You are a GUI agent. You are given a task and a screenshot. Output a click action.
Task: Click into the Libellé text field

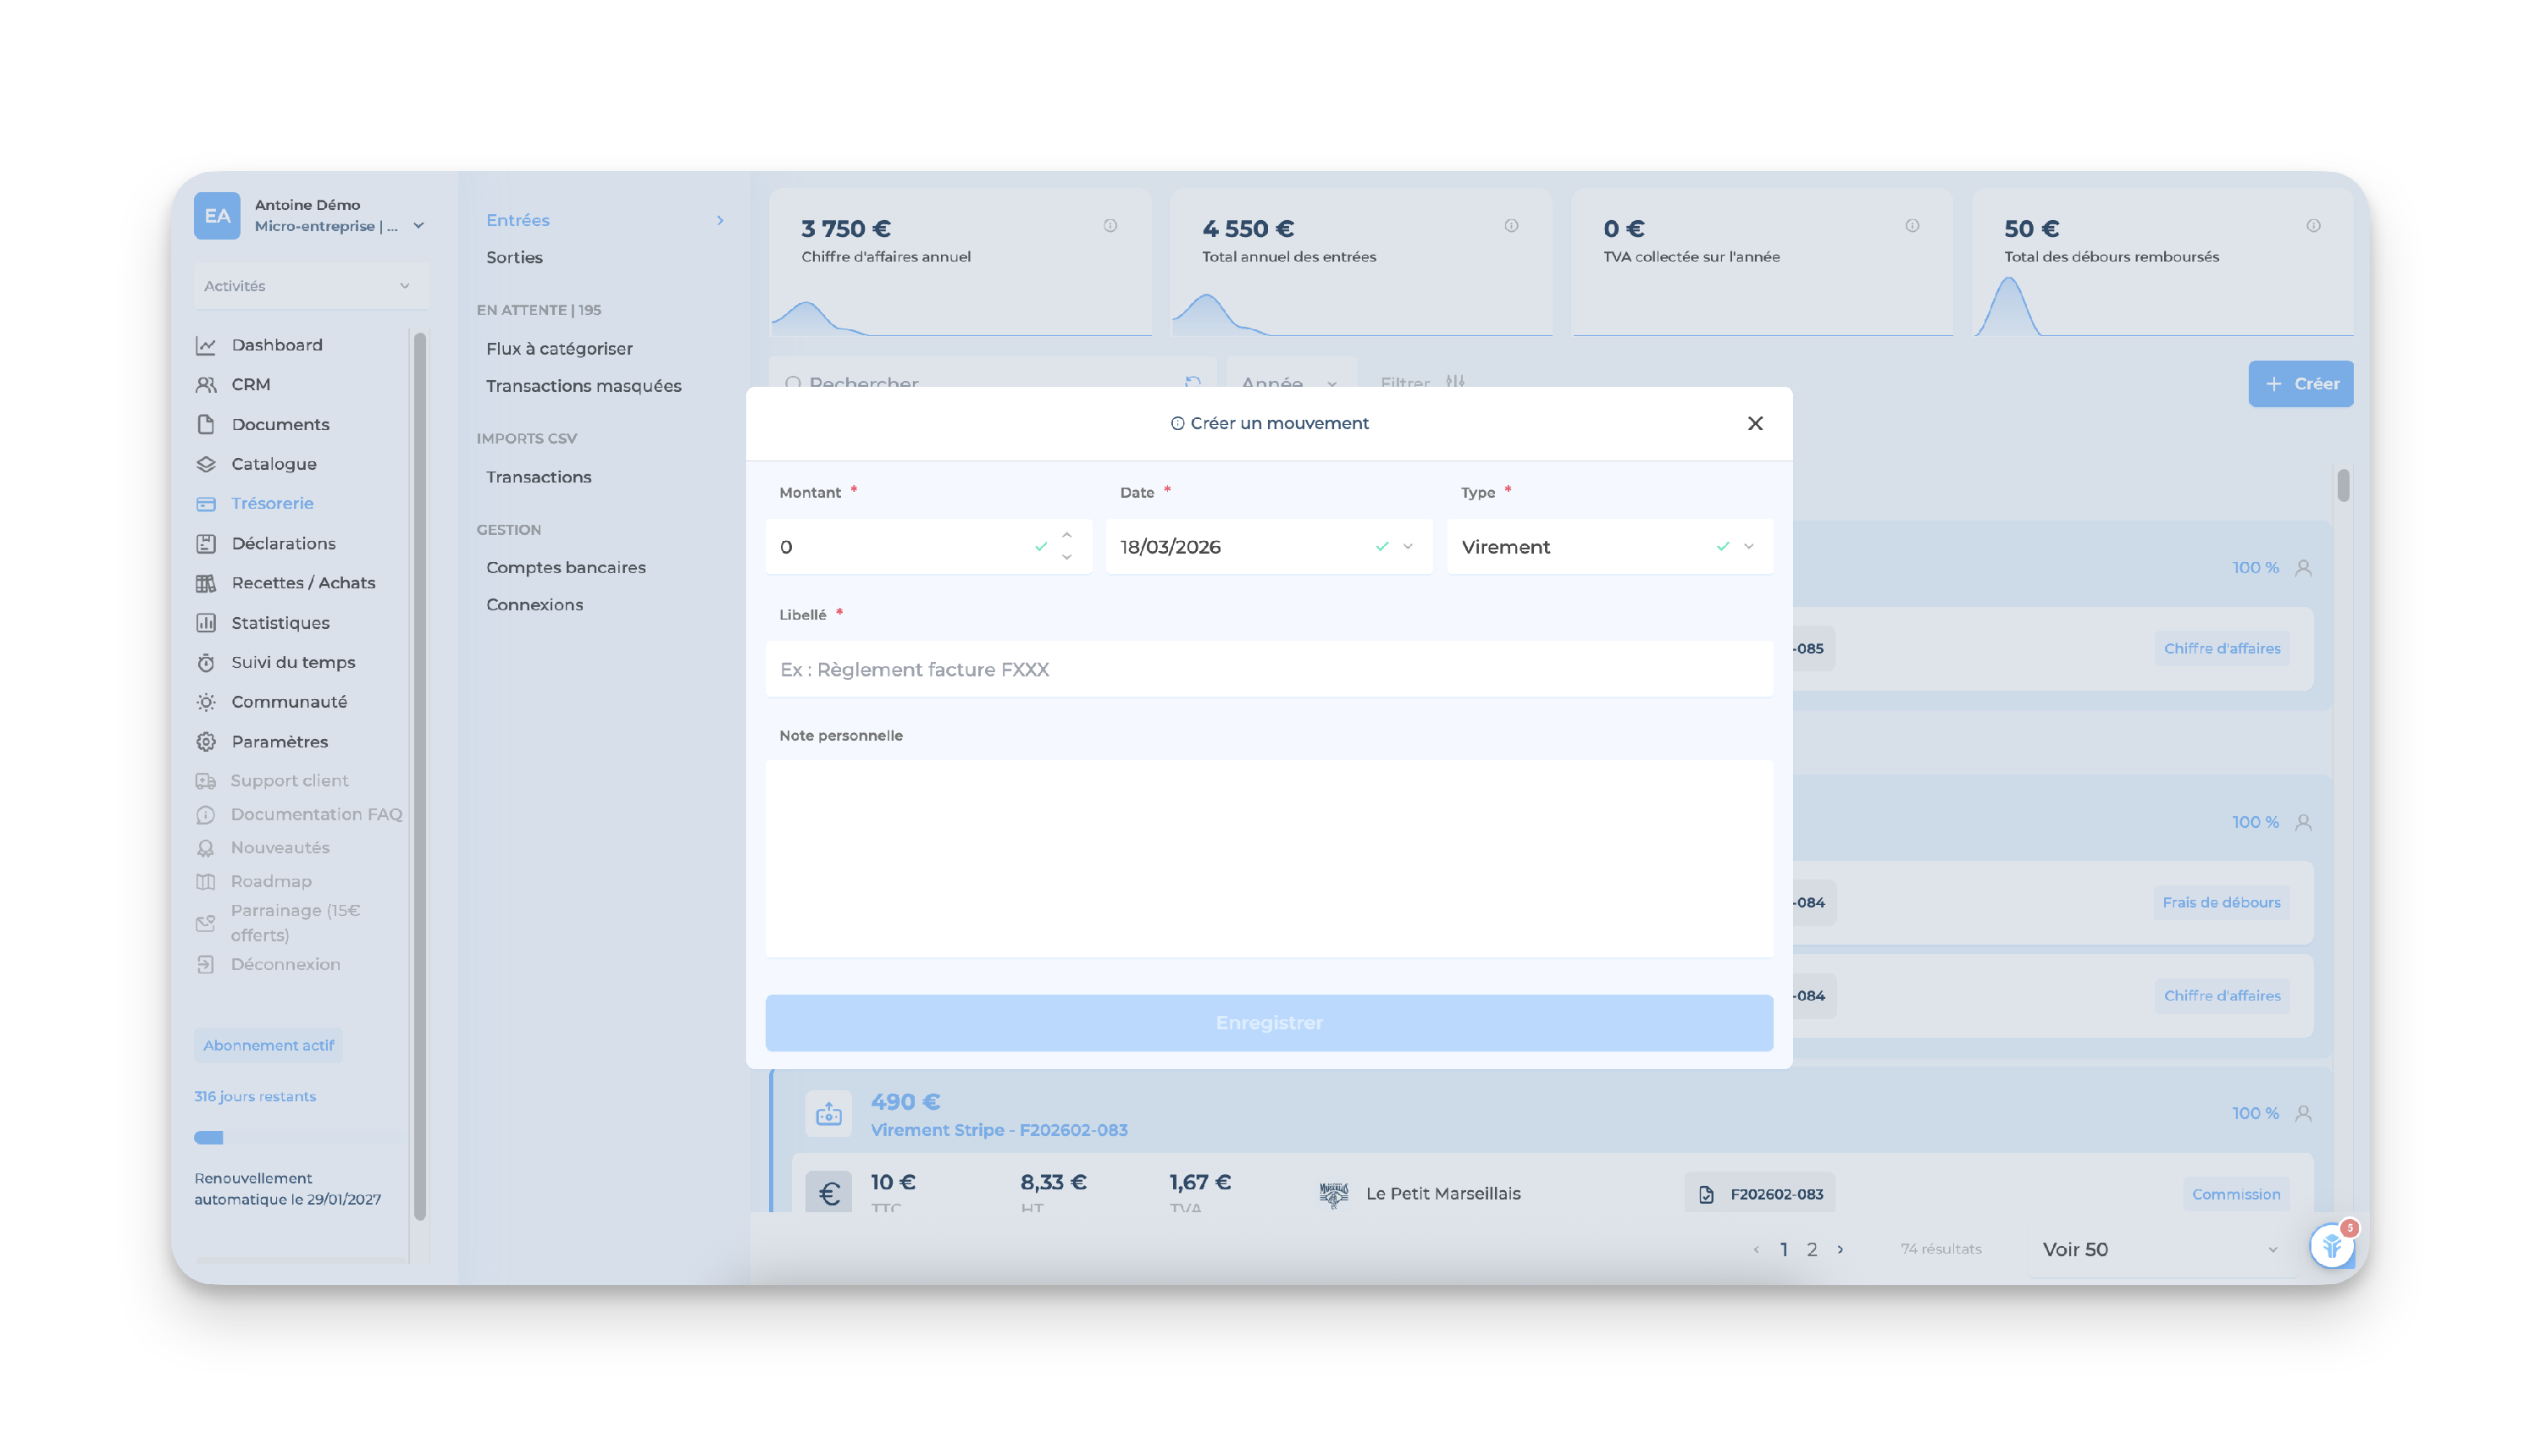click(x=1269, y=670)
